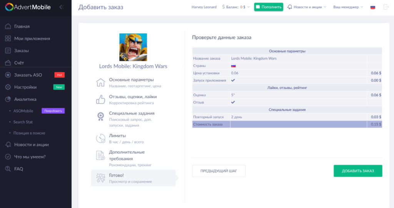Click the Заказы list icon
This screenshot has width=394, height=208.
8,50
